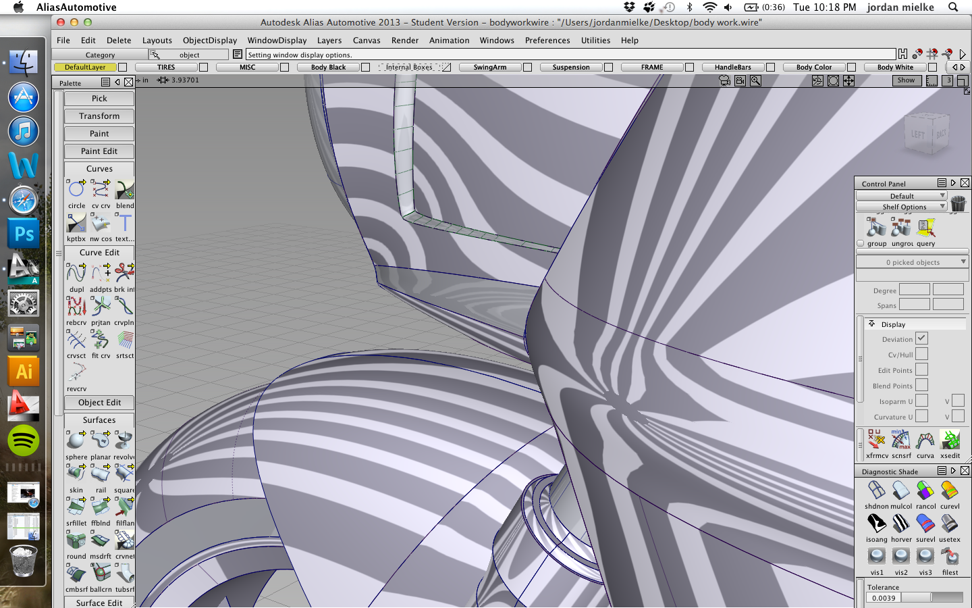The image size is (972, 608).
Task: Select the revcrv reverse curve tool
Action: pos(76,373)
